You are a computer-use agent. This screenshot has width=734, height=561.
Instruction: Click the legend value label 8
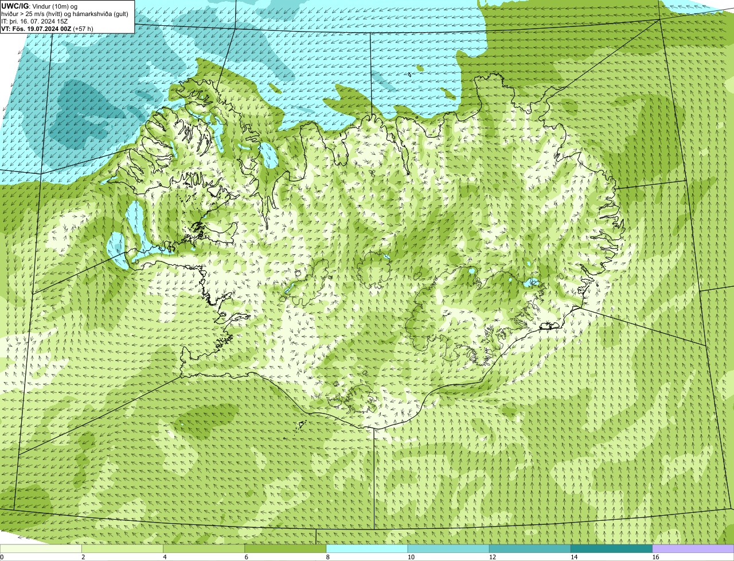327,557
